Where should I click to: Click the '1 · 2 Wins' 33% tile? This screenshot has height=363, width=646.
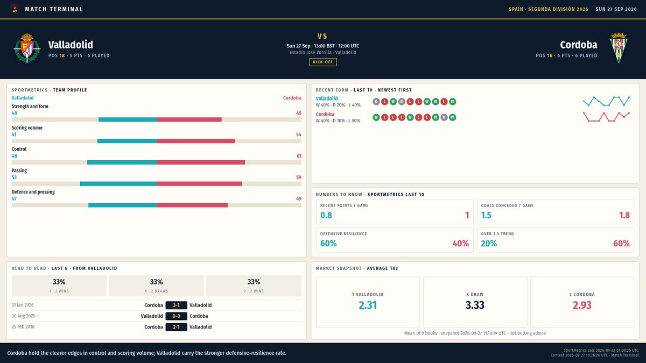[x=59, y=286]
